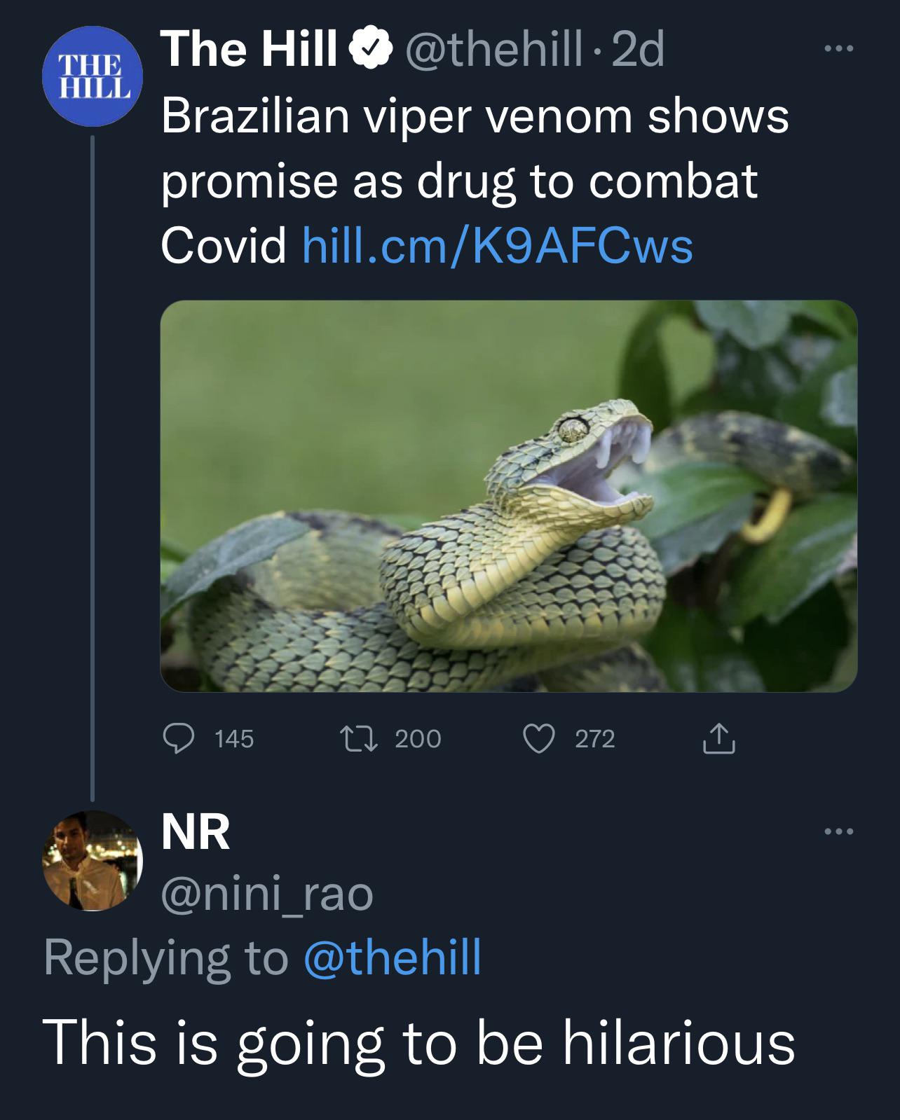Open the reply icon with 145
Screen dimensions: 900x1120
(179, 739)
